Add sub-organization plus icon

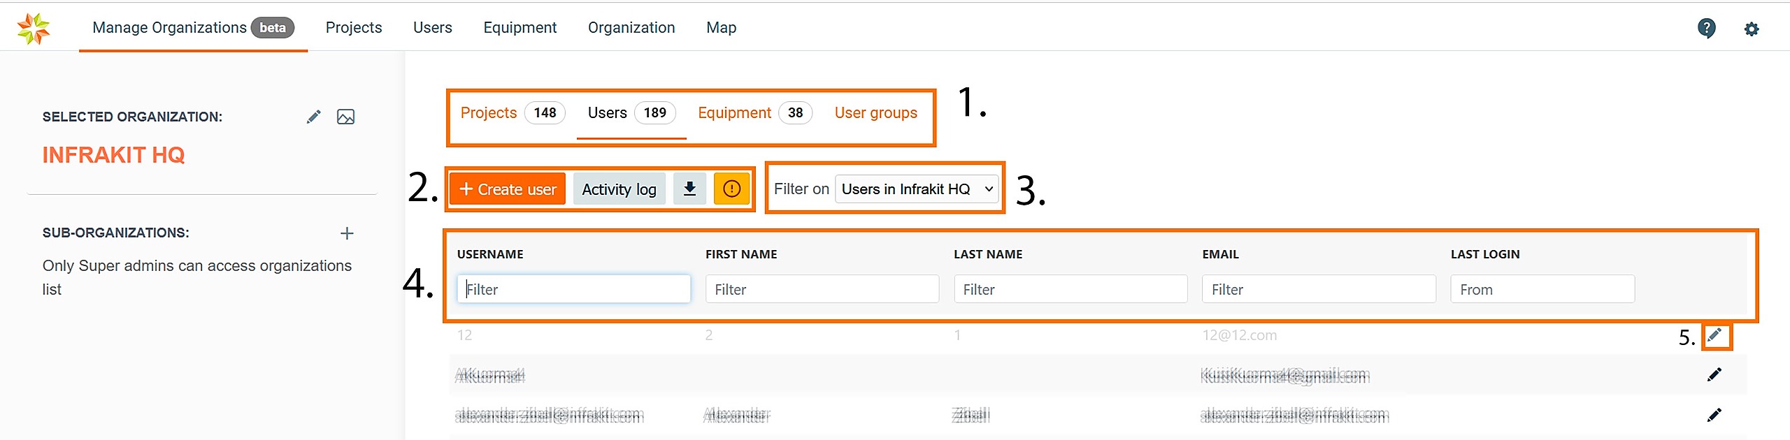click(347, 233)
